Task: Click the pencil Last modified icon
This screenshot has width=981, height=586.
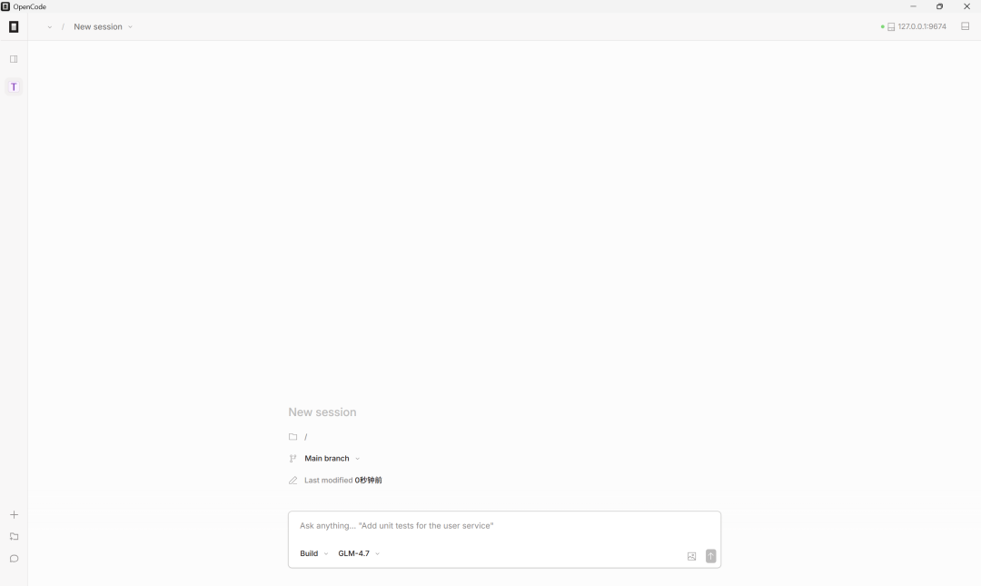Action: [x=292, y=481]
